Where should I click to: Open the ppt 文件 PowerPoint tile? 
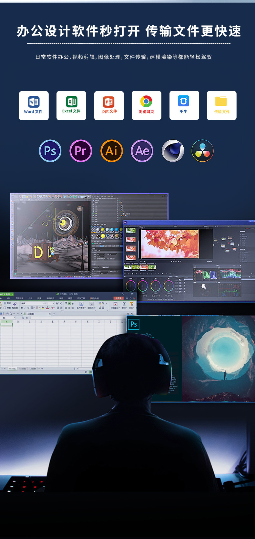point(109,105)
